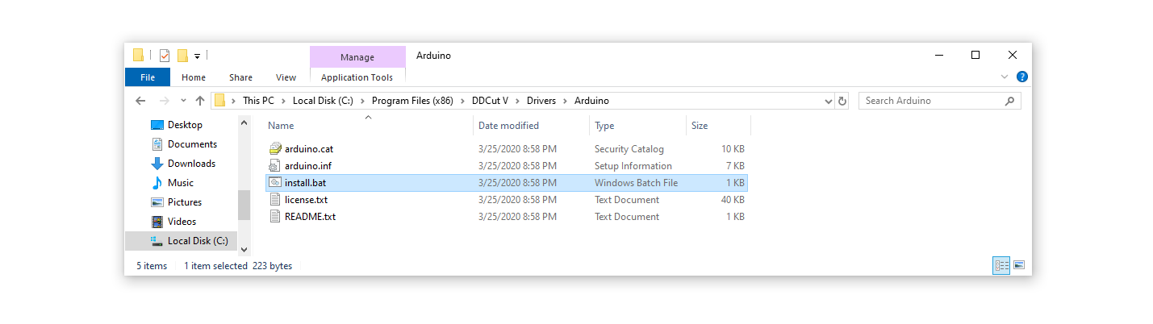Open the address bar history dropdown
This screenshot has height=324, width=1153.
pyautogui.click(x=829, y=102)
